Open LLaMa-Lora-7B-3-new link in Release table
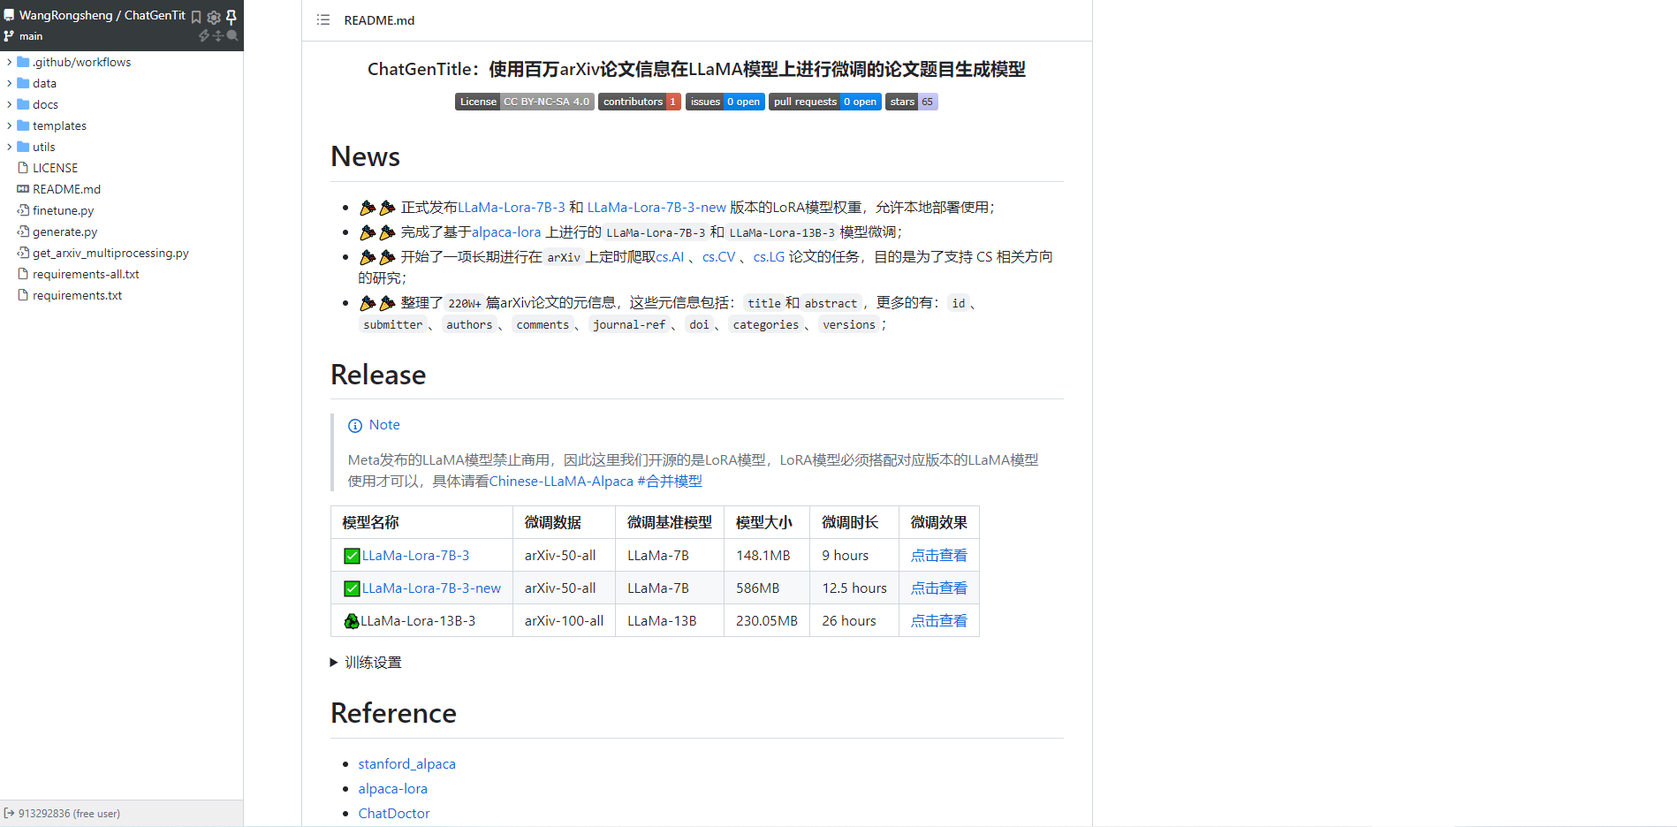The image size is (1677, 827). 431,588
